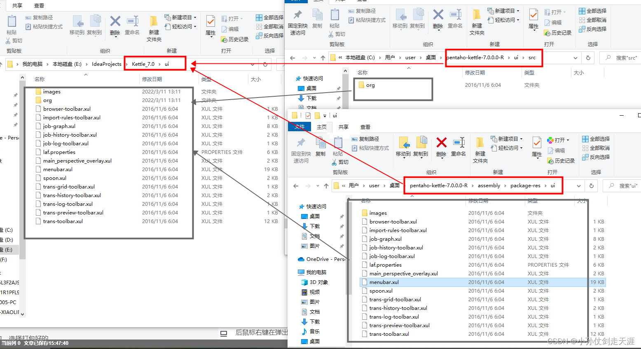Image resolution: width=641 pixels, height=349 pixels.
Task: Expand address history dropdown in the ui window
Action: [x=578, y=186]
